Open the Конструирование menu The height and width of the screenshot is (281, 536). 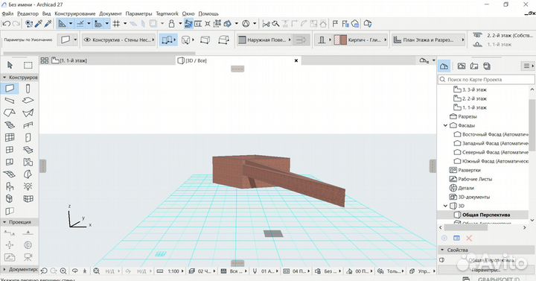pyautogui.click(x=75, y=13)
